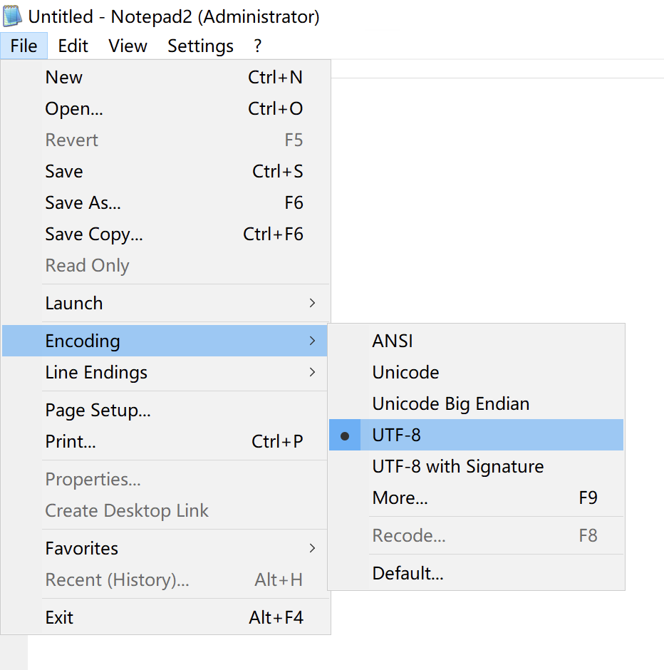This screenshot has width=664, height=670.
Task: Open Default... encoding settings
Action: [x=476, y=573]
